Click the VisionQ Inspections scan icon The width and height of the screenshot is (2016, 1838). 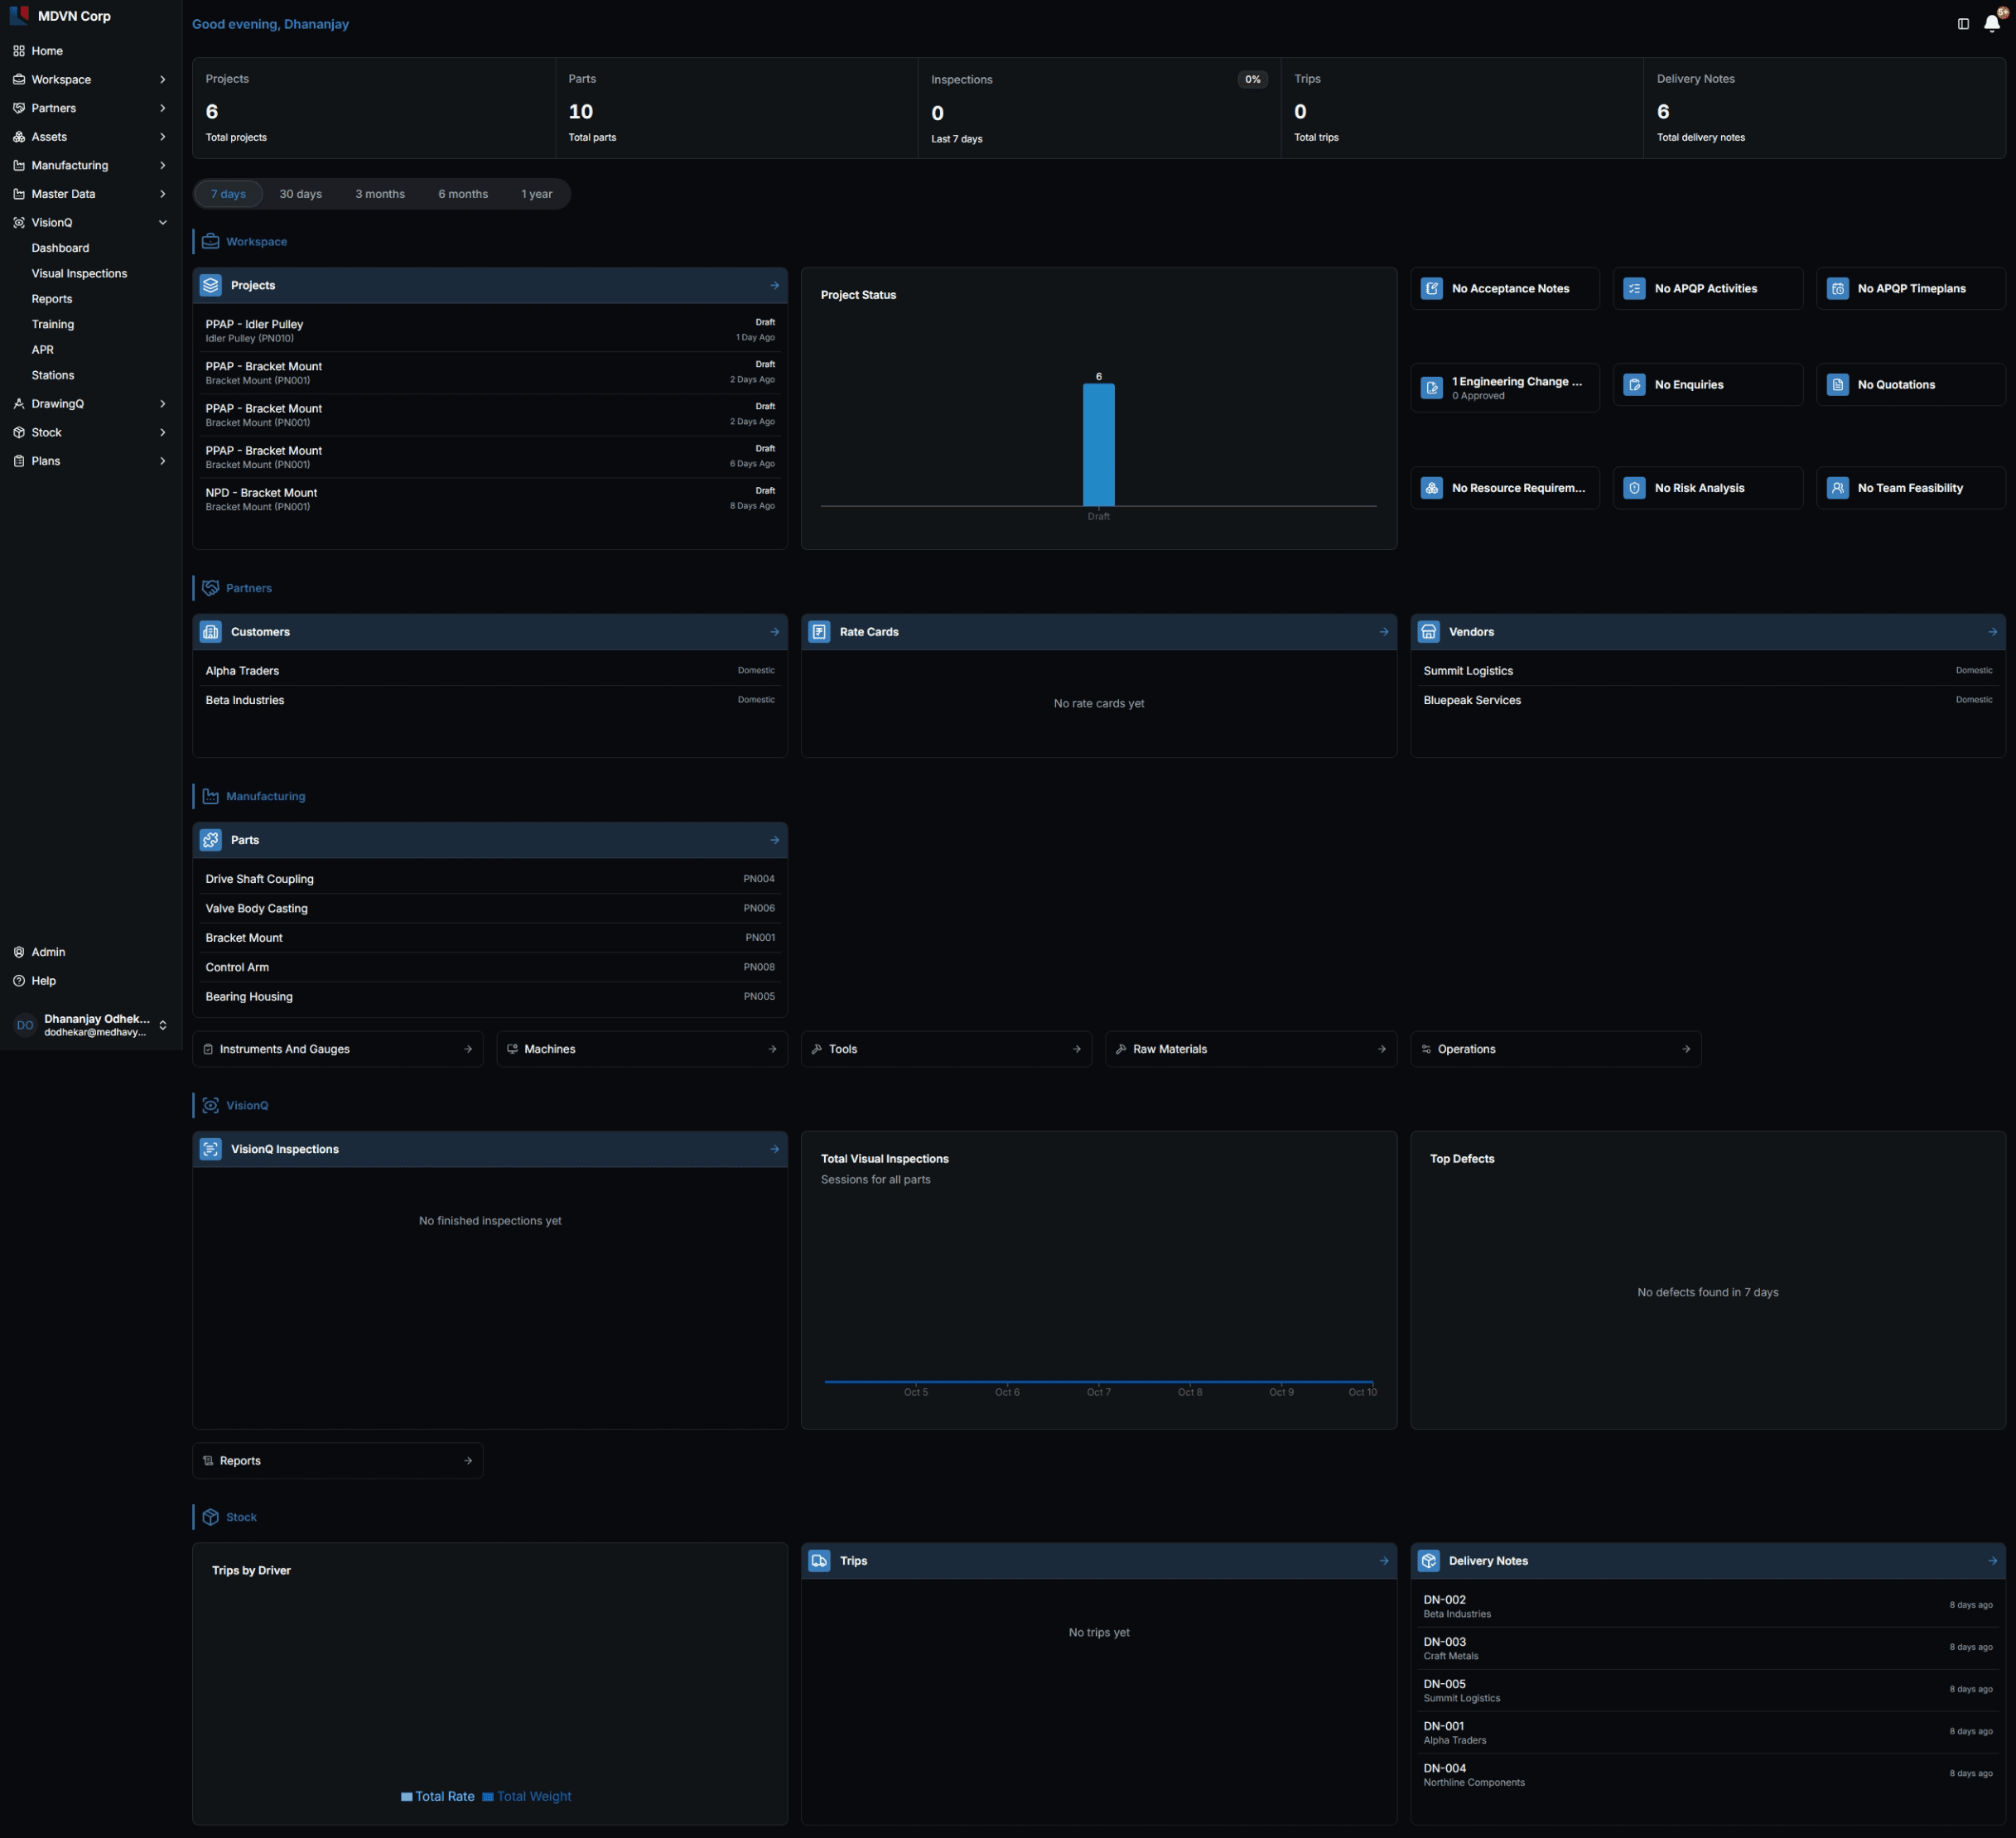pos(211,1149)
